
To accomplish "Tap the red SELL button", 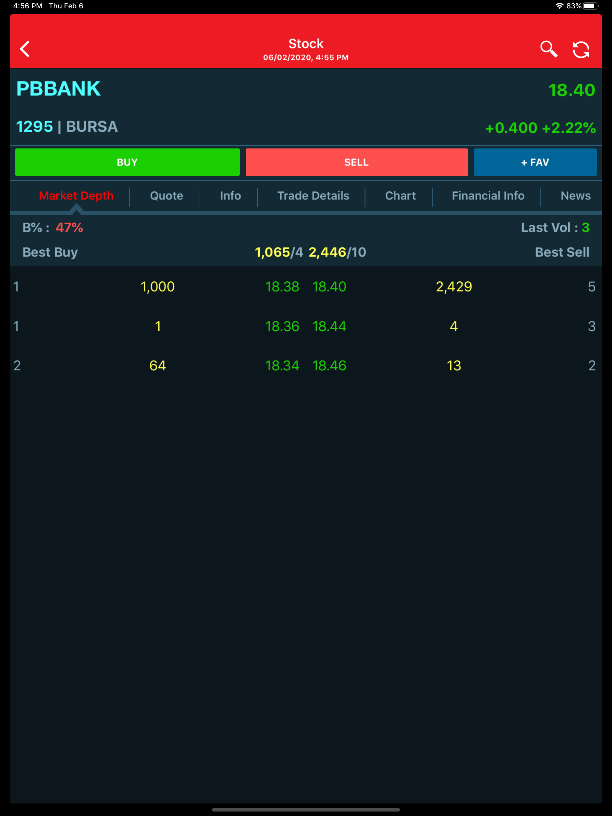I will click(357, 162).
